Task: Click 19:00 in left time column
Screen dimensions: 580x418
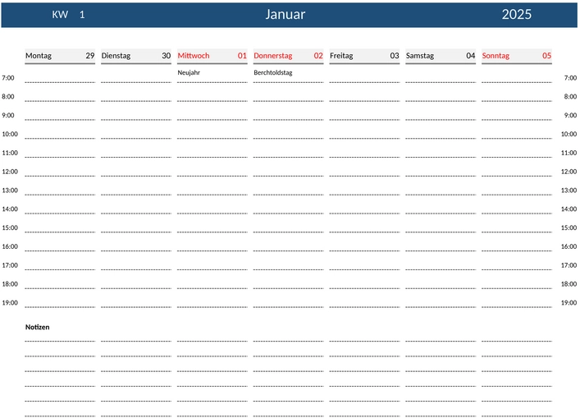Action: 10,302
